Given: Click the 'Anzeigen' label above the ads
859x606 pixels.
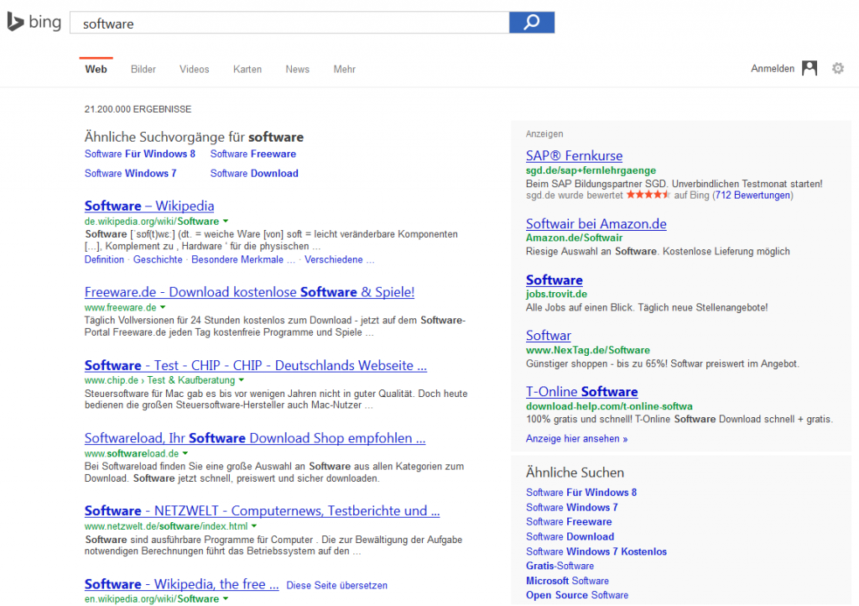Looking at the screenshot, I should (544, 133).
